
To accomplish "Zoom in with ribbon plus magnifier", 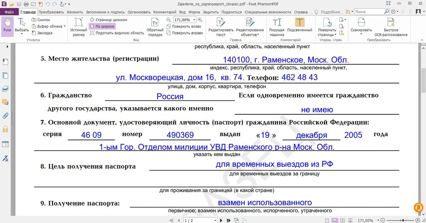I will click(200, 20).
